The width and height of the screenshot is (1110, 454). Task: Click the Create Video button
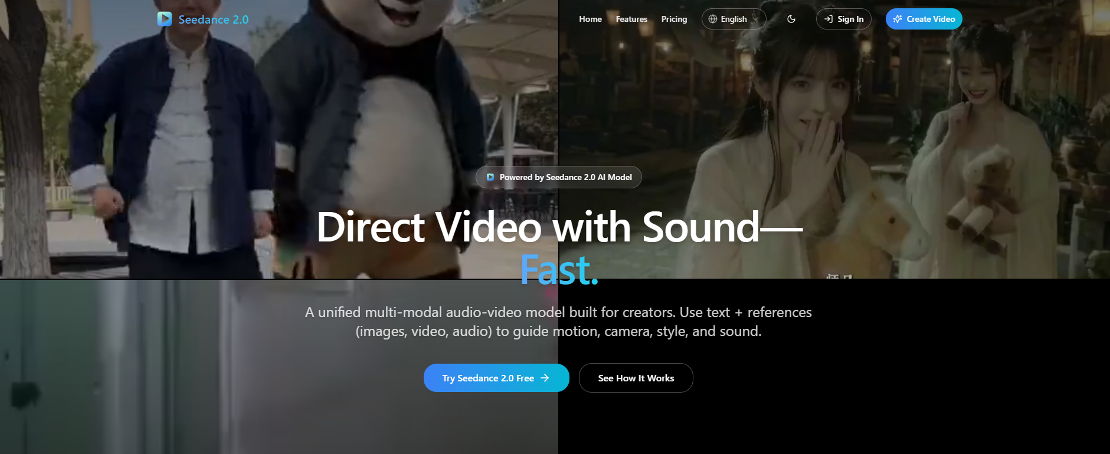[x=924, y=19]
